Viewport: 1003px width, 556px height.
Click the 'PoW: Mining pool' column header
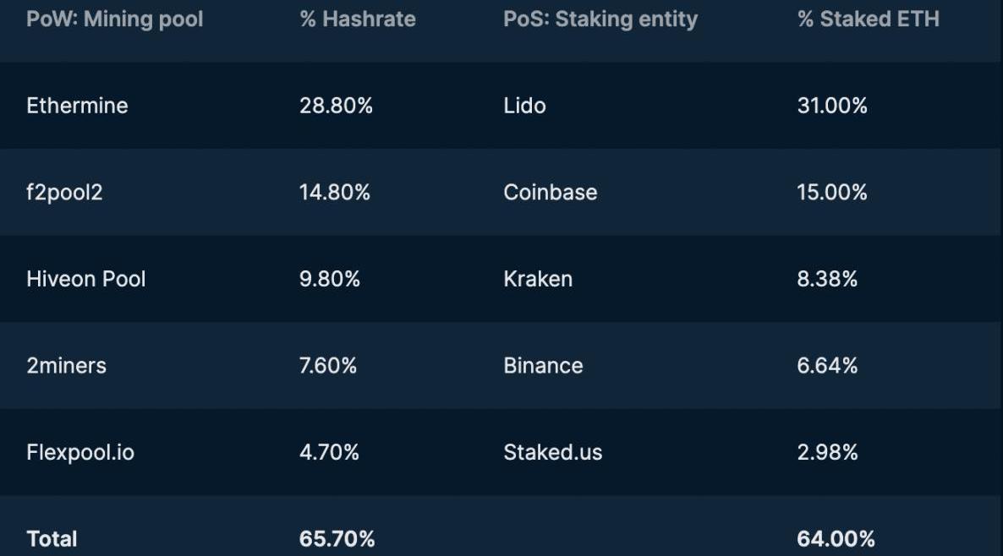click(x=114, y=19)
